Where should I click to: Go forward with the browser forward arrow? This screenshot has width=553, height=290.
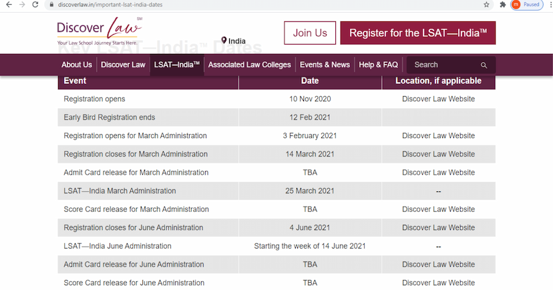click(x=22, y=5)
